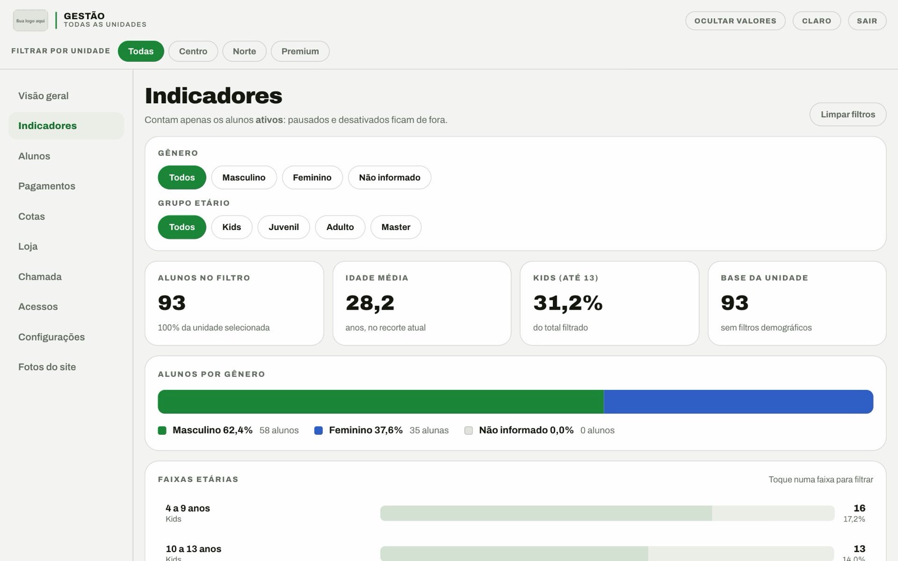Click the 'Alunos no filtro' 93 value
Image resolution: width=898 pixels, height=561 pixels.
(x=172, y=303)
